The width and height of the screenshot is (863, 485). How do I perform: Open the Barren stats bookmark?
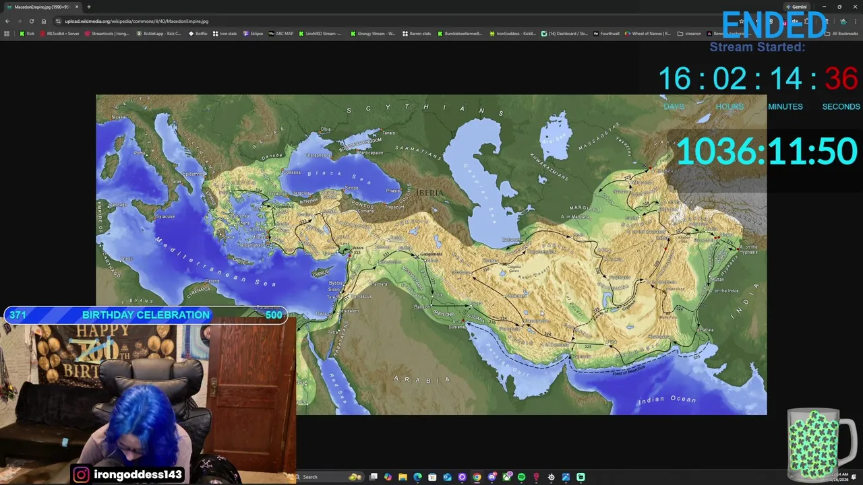(x=417, y=34)
